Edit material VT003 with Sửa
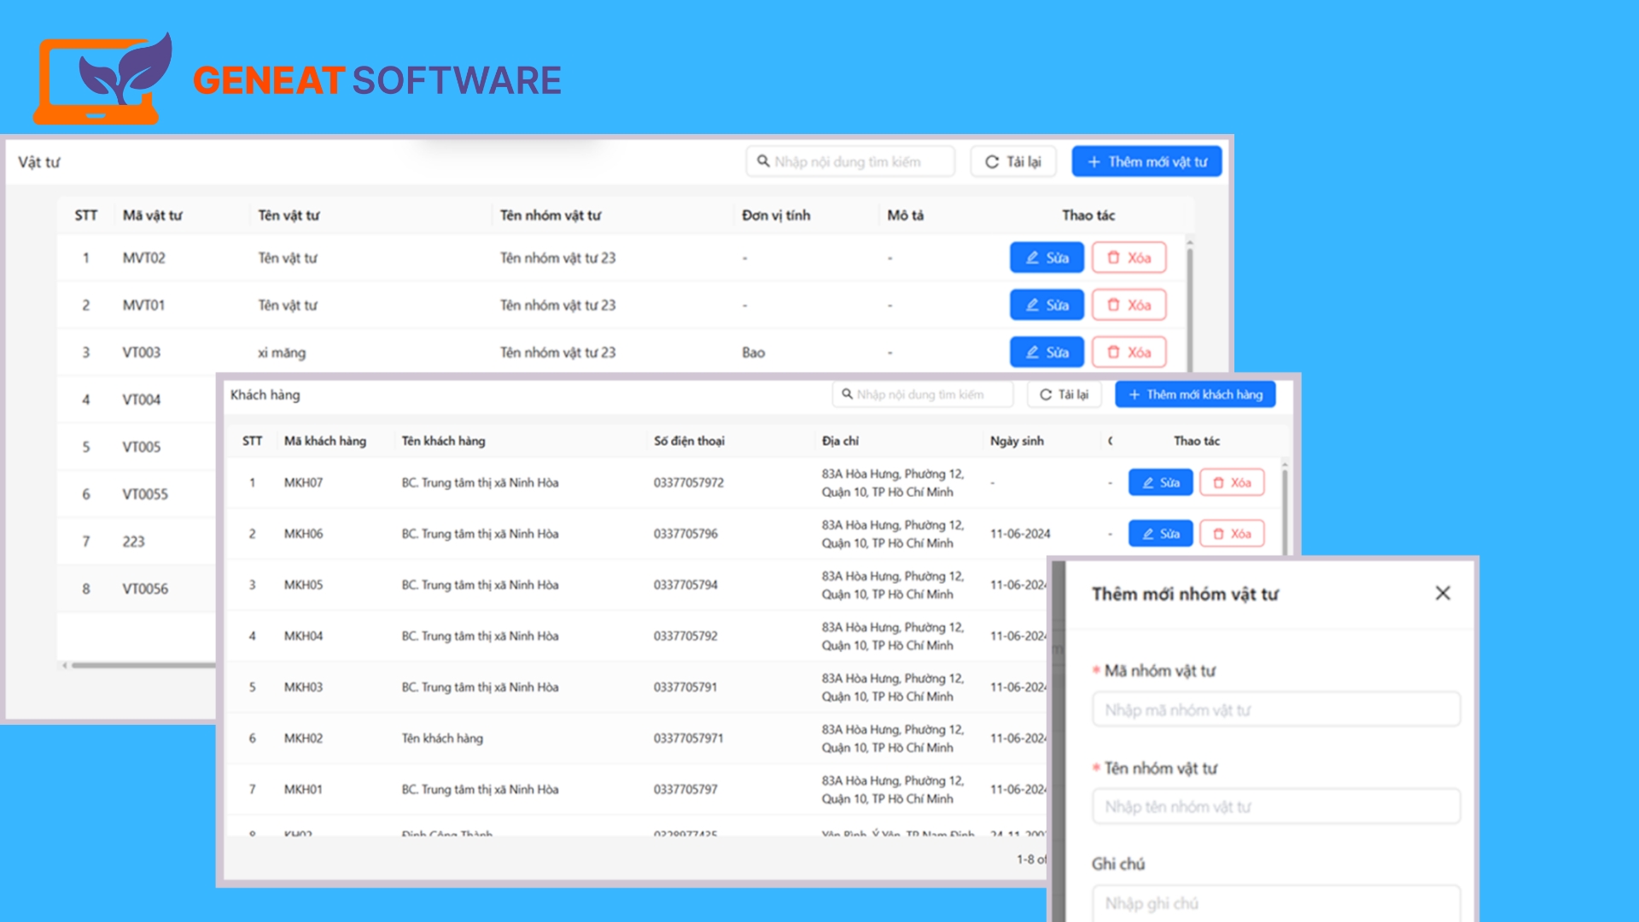The height and width of the screenshot is (922, 1639). tap(1047, 352)
